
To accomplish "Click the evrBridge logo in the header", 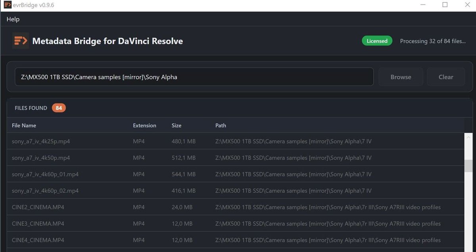I will (x=20, y=40).
